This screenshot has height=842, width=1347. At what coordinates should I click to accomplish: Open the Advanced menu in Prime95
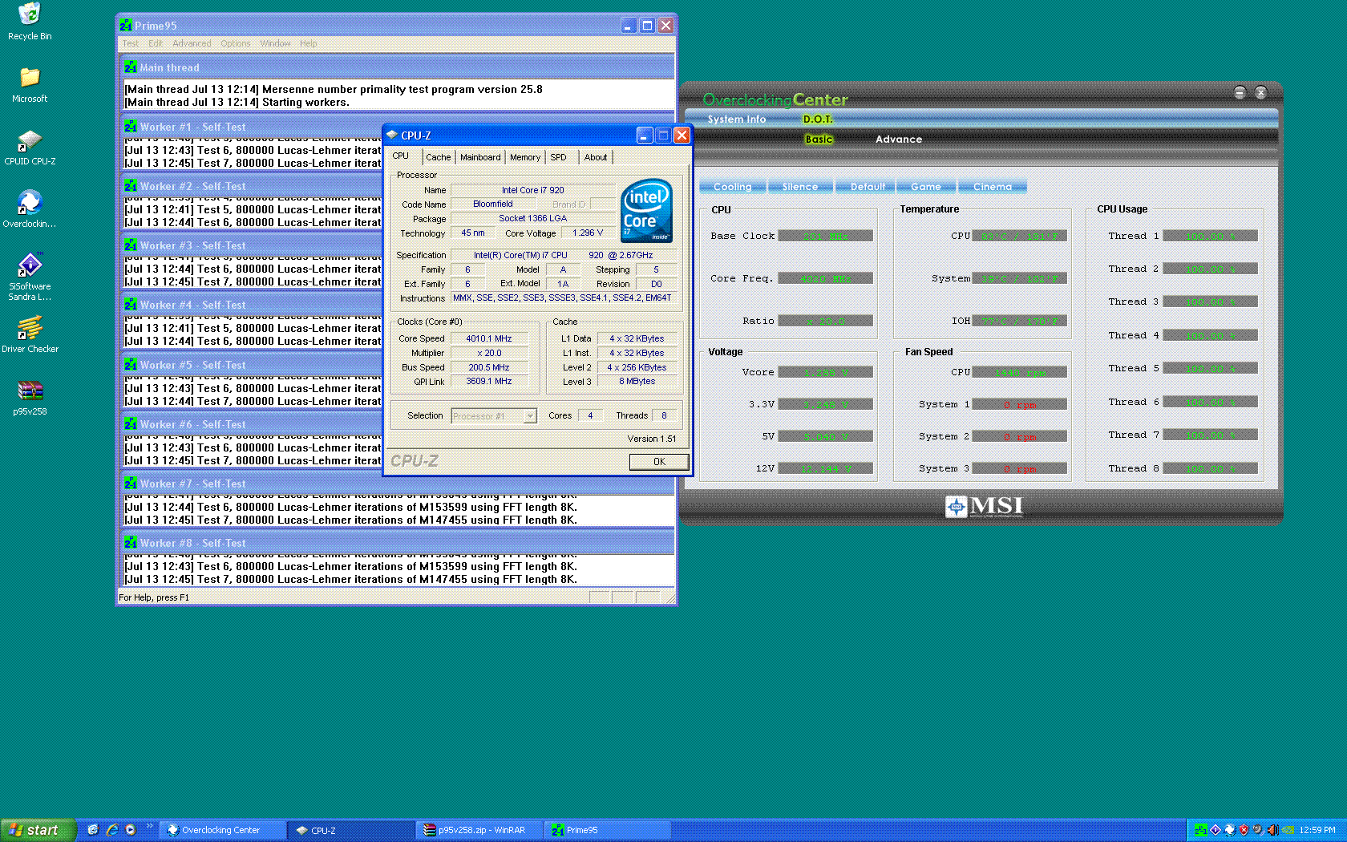click(192, 43)
